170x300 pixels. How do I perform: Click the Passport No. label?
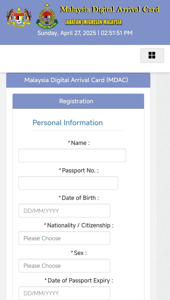(x=80, y=170)
